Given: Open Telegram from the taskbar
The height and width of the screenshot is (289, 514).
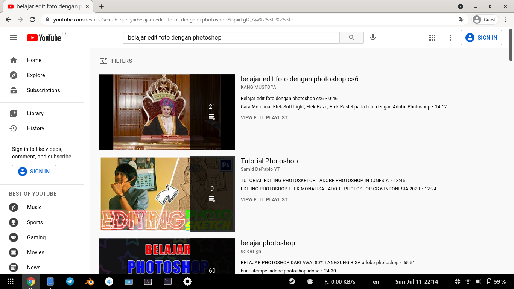Looking at the screenshot, I should point(70,281).
